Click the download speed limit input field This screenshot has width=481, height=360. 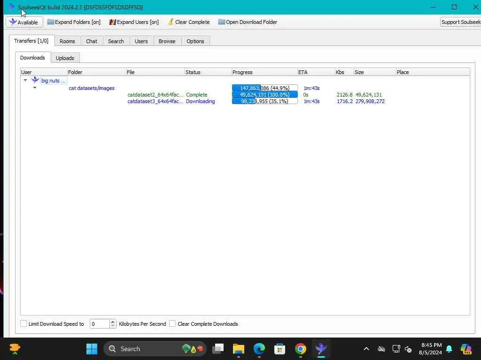[100, 324]
